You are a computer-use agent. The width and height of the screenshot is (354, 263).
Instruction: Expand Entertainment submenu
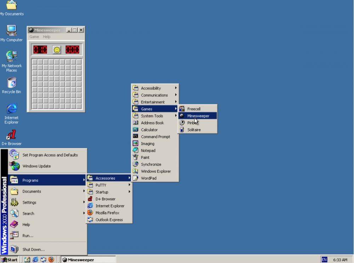tap(155, 102)
